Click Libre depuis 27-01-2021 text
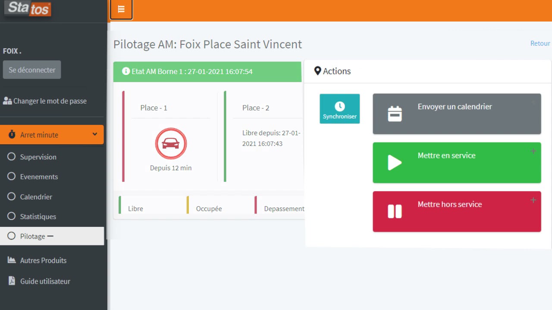552x310 pixels. click(x=271, y=138)
